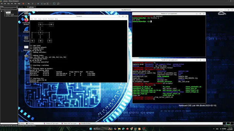The height and width of the screenshot is (131, 234).
Task: Open Chrome from Windows taskbar
Action: [131, 129]
